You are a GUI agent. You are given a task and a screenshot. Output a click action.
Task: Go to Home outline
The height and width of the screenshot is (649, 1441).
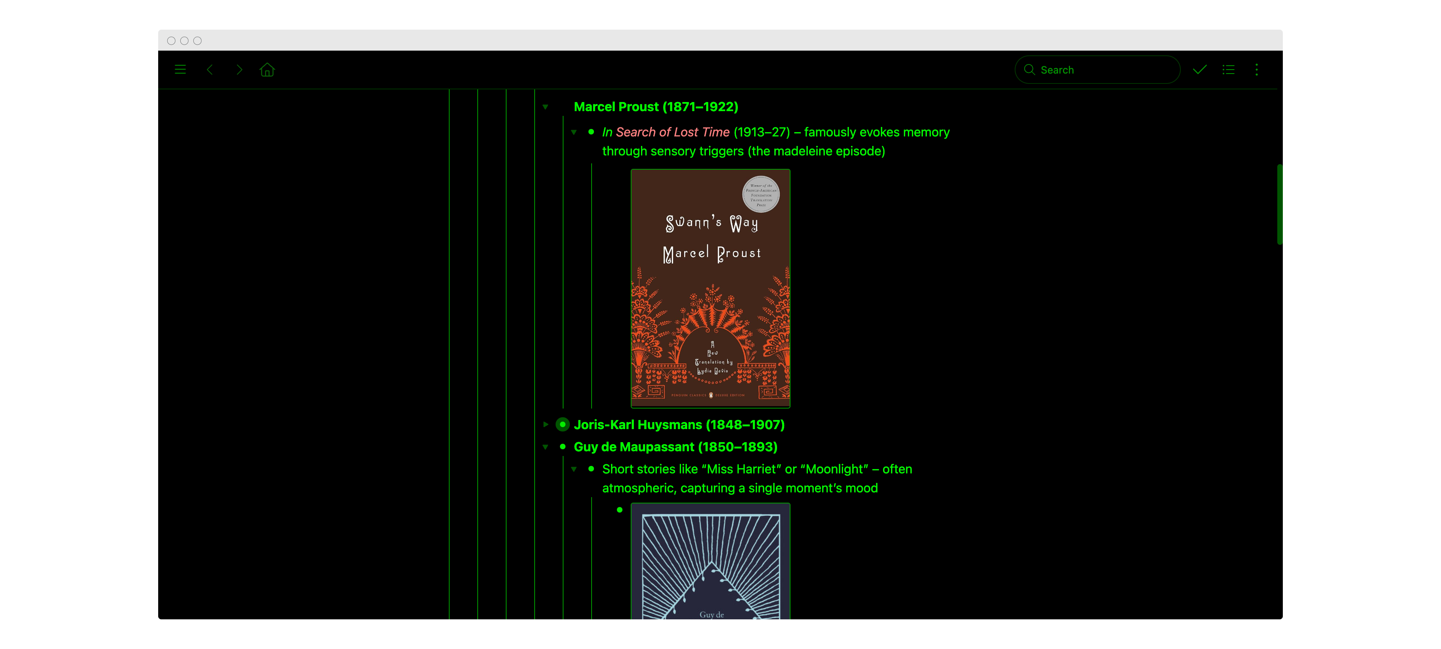pyautogui.click(x=267, y=70)
